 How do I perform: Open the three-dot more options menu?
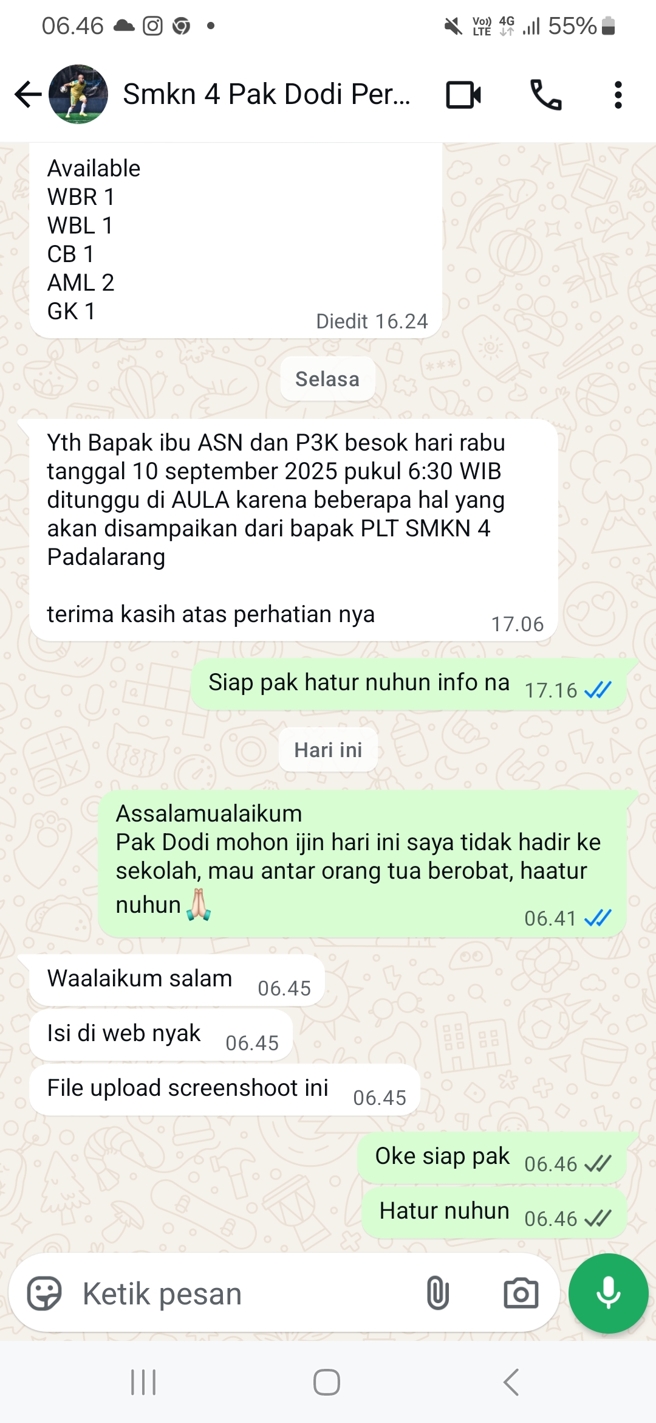click(x=618, y=95)
